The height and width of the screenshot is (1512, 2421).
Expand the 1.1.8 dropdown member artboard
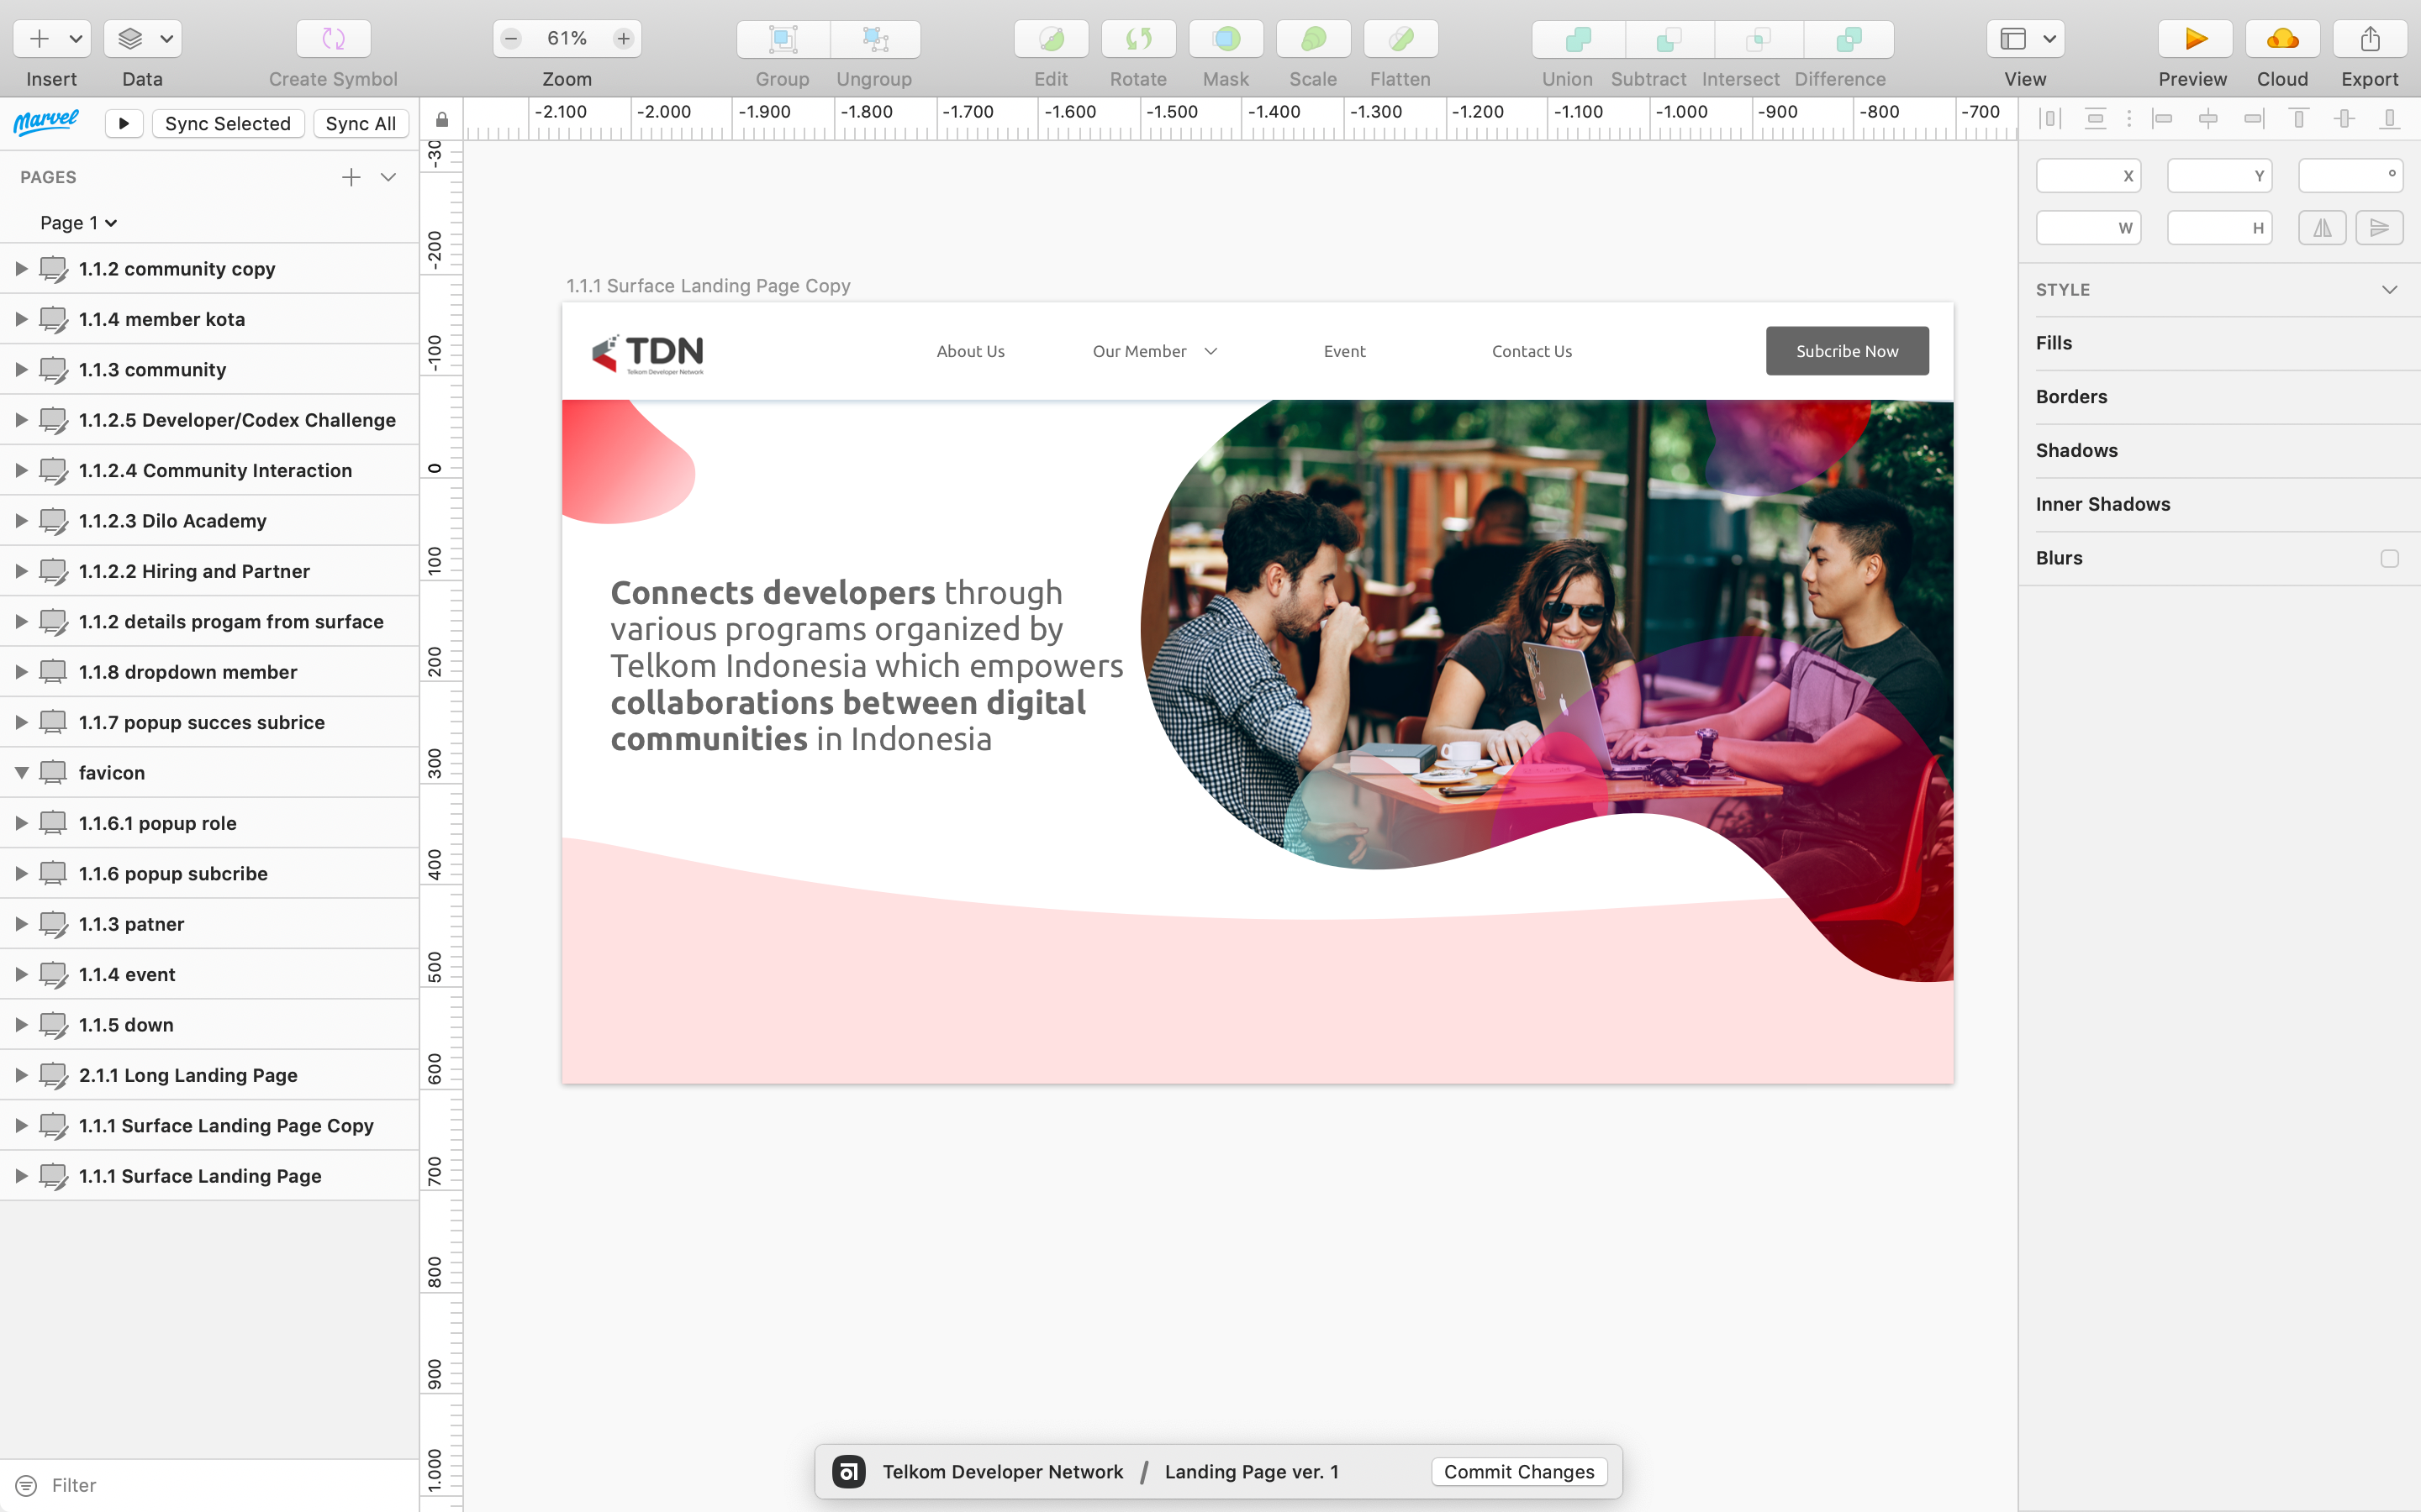(21, 672)
